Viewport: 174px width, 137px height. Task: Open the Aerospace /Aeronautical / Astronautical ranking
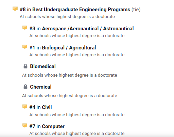[x=88, y=29]
